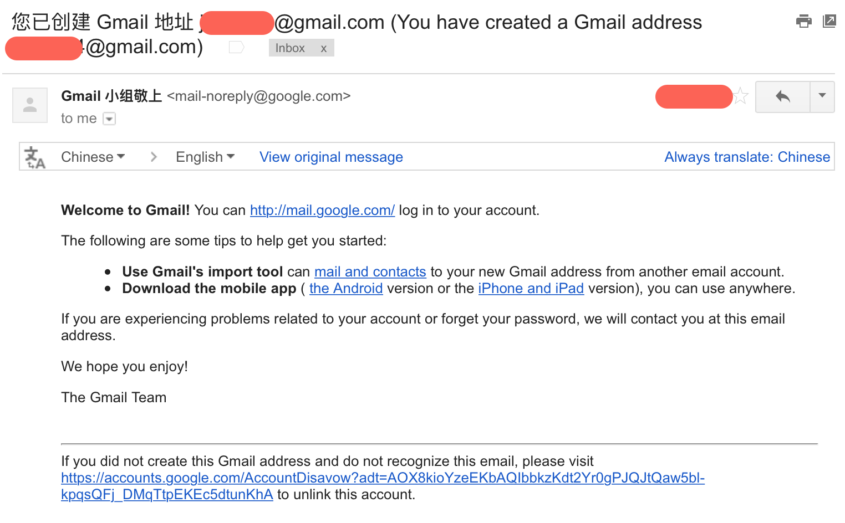The image size is (845, 523).
Task: Click the importance marker label icon
Action: pyautogui.click(x=237, y=48)
